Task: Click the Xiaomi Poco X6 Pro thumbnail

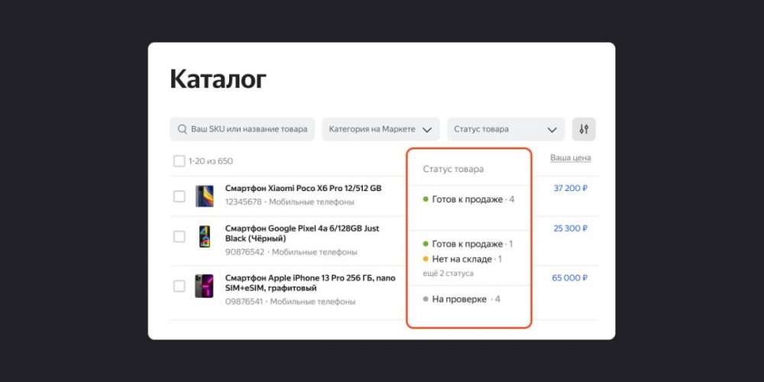Action: [x=204, y=196]
